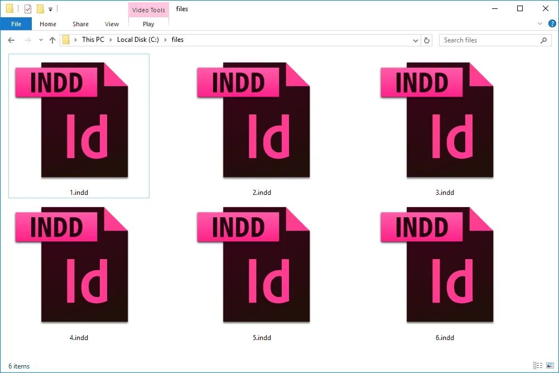Image resolution: width=559 pixels, height=373 pixels.
Task: Click Local Disk (C:) in breadcrumb
Action: click(x=138, y=40)
